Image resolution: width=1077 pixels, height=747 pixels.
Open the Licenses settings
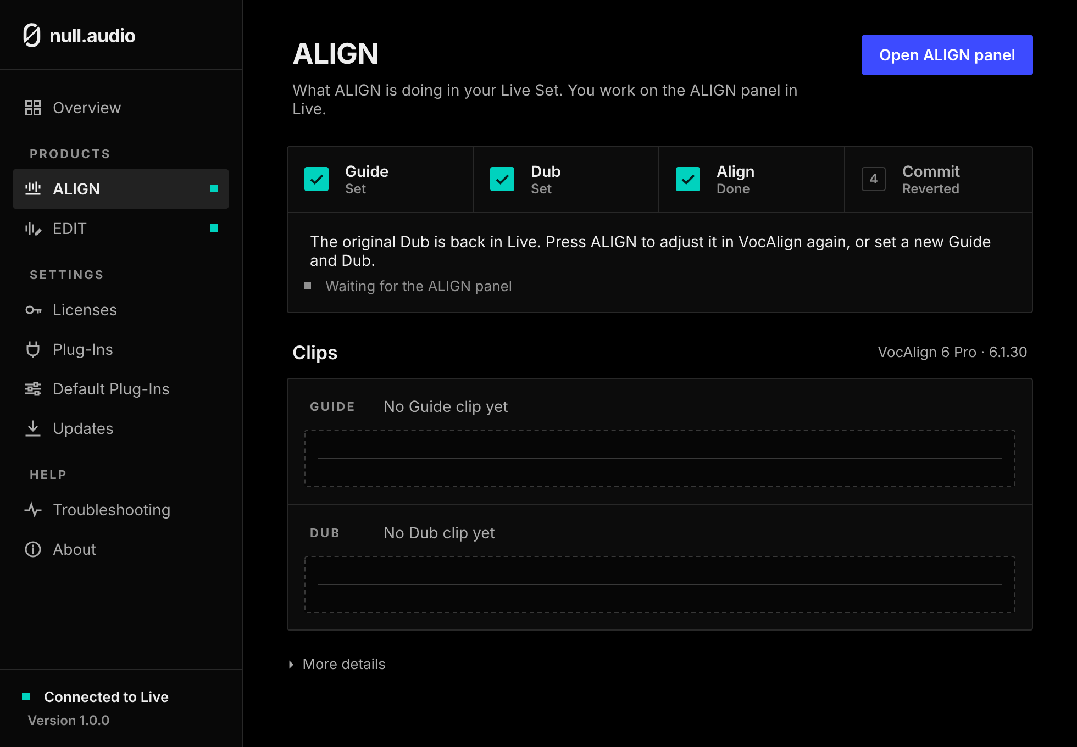(121, 310)
